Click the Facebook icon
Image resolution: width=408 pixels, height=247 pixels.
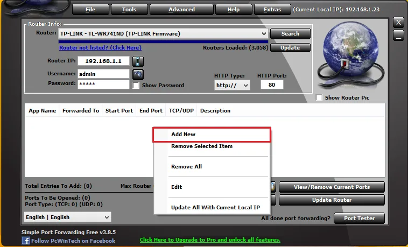(x=25, y=241)
